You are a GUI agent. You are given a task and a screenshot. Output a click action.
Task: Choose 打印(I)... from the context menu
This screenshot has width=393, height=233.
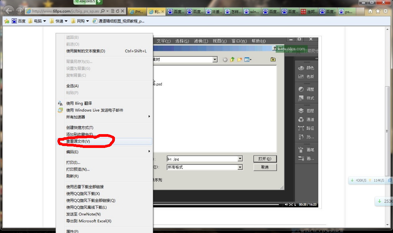105,162
